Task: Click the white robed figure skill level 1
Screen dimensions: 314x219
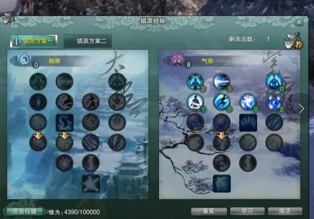Action: tap(195, 102)
